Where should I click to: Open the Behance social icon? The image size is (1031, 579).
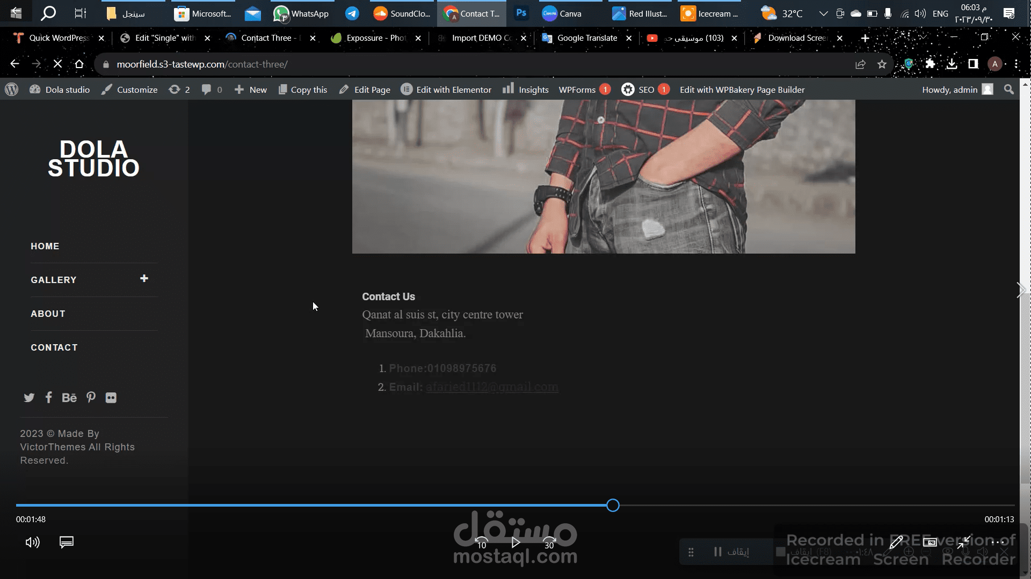pos(69,398)
